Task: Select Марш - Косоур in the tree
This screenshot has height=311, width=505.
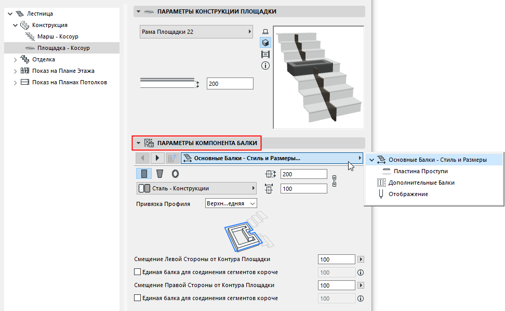Action: coord(58,36)
